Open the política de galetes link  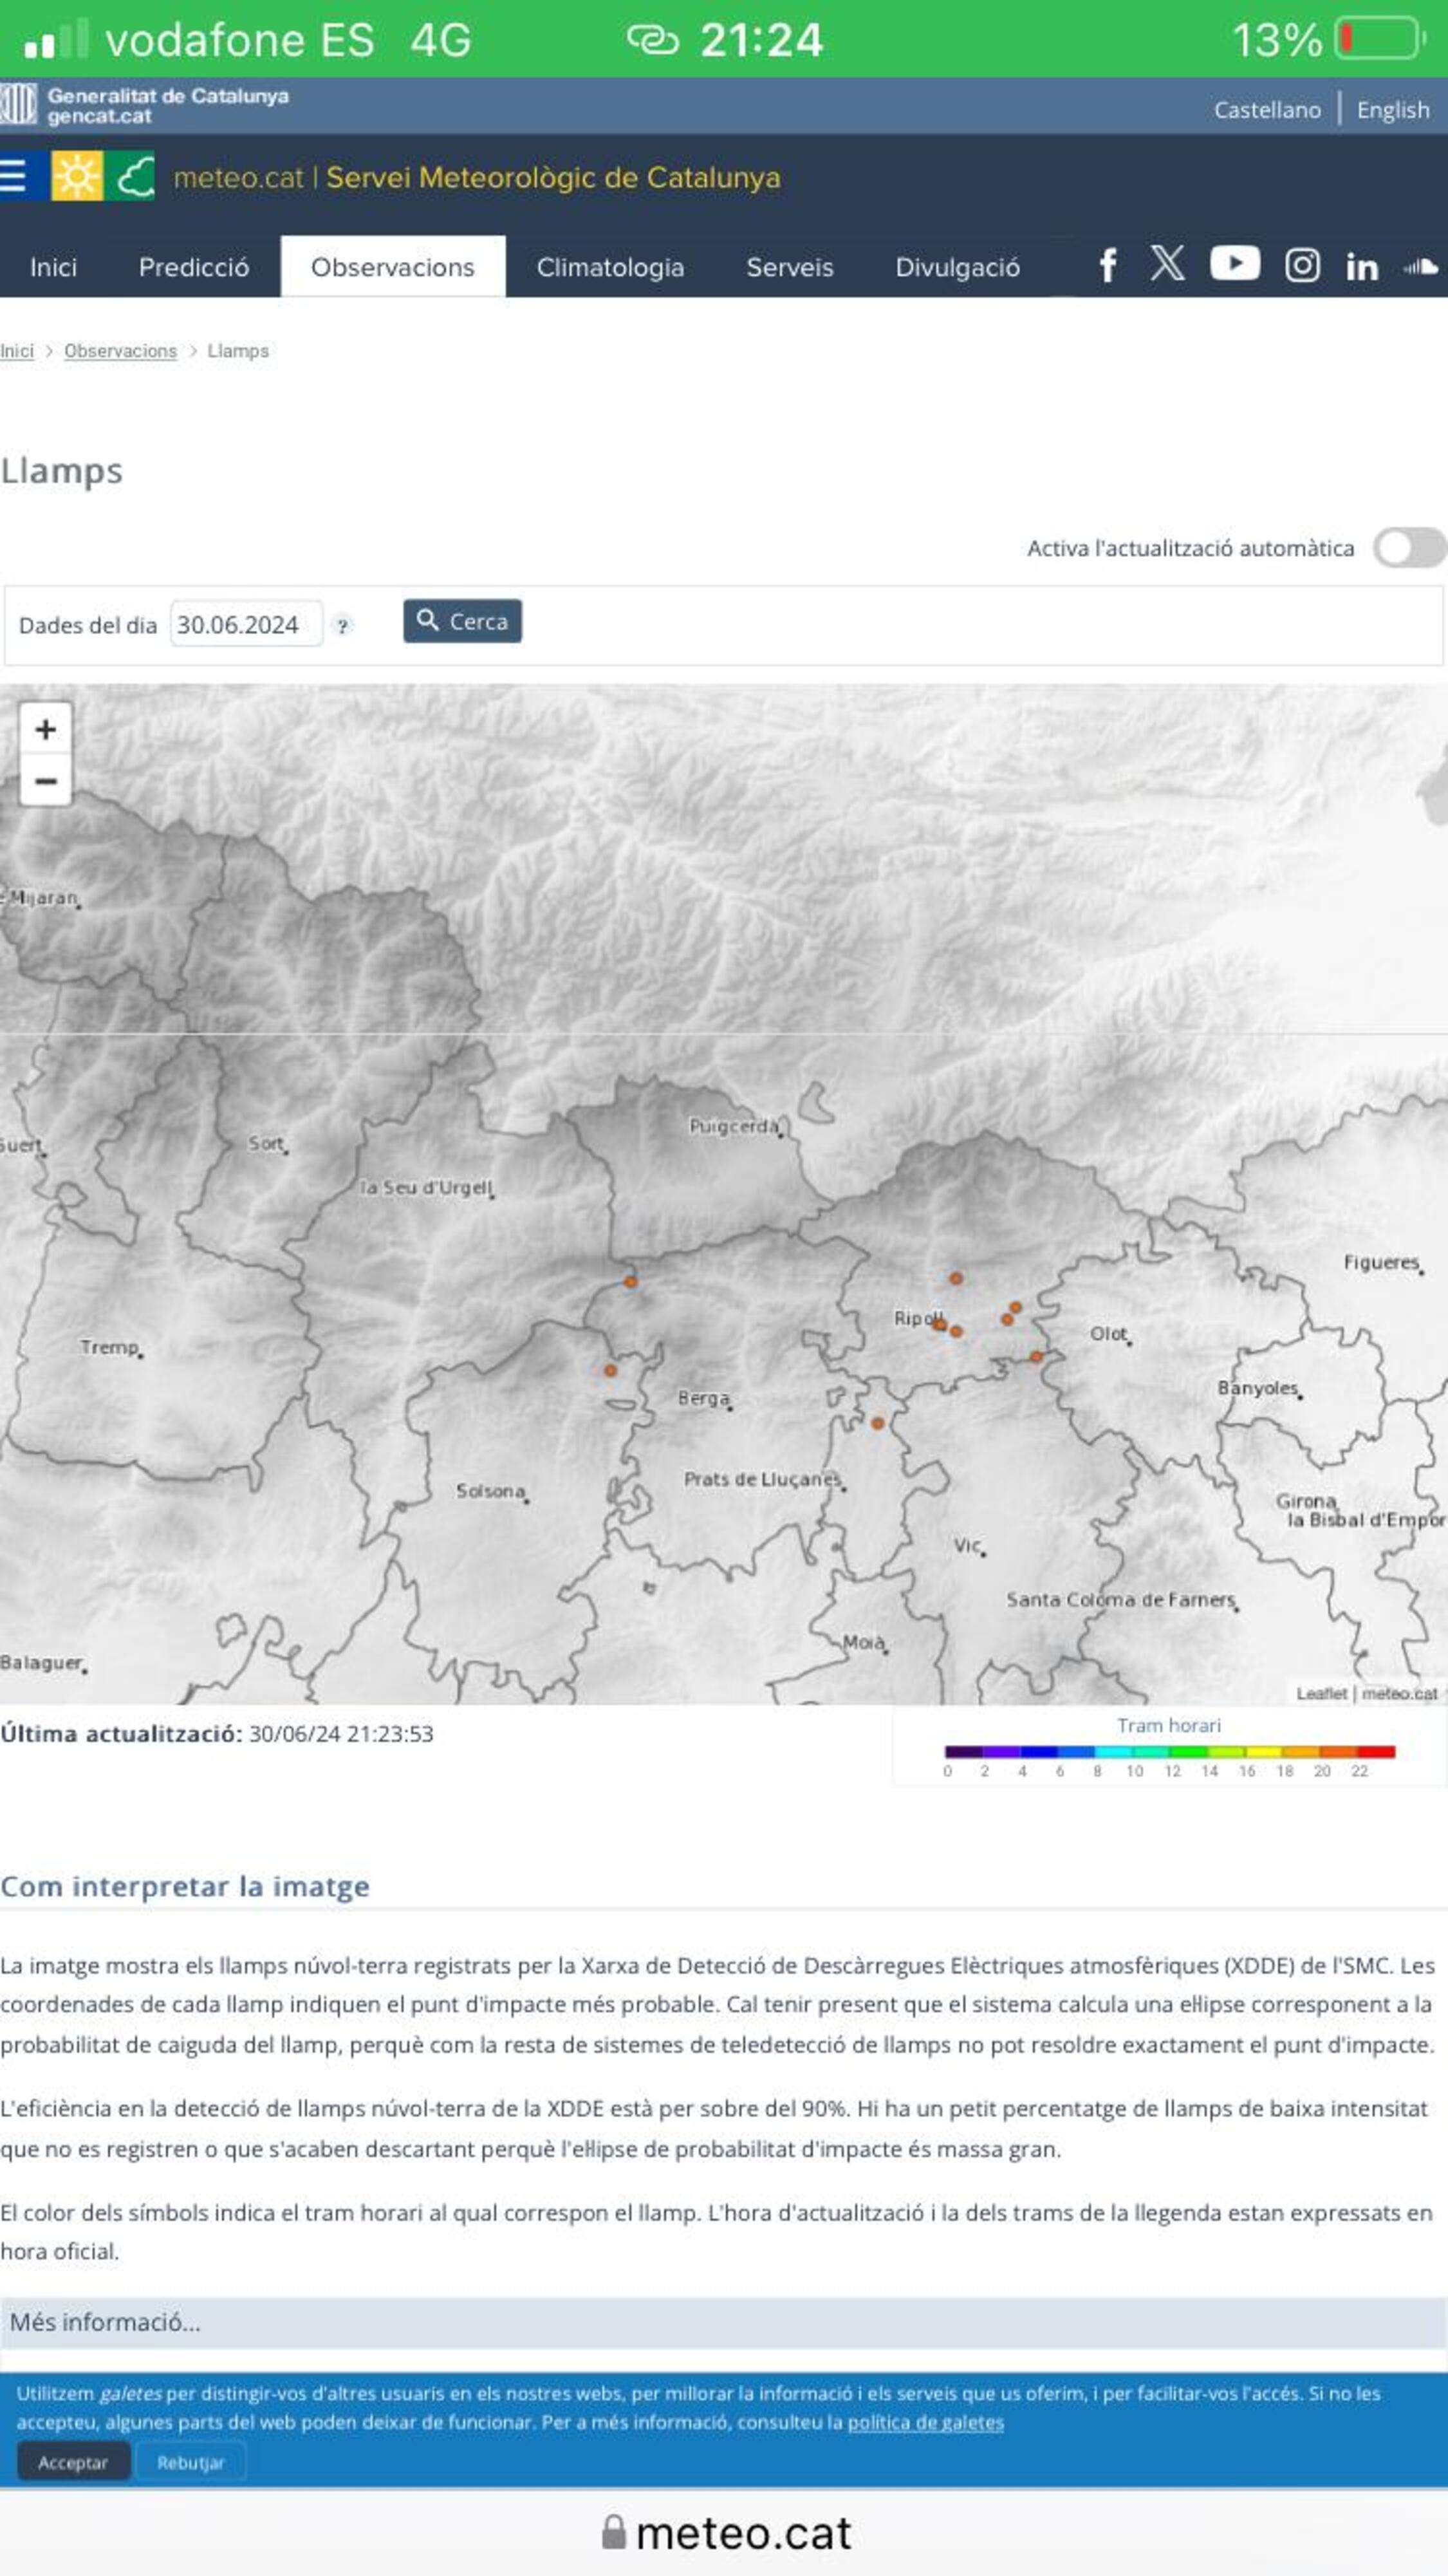pyautogui.click(x=925, y=2422)
